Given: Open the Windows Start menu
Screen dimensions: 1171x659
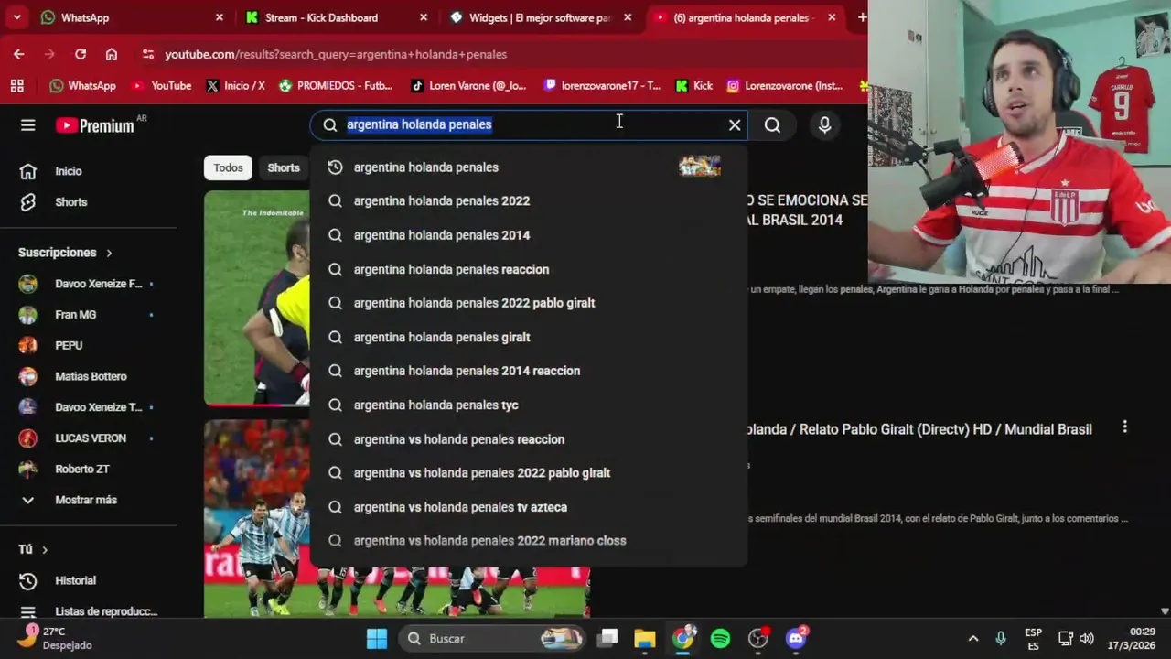Looking at the screenshot, I should tap(377, 638).
